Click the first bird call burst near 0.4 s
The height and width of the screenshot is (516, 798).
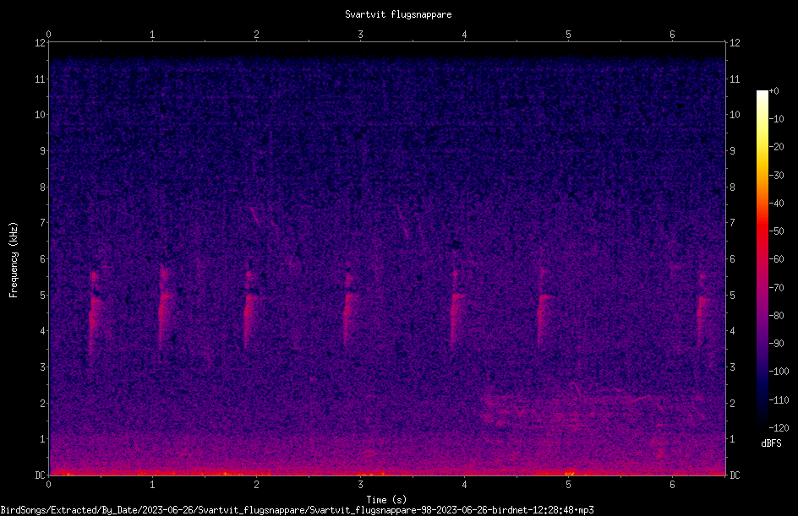(94, 312)
